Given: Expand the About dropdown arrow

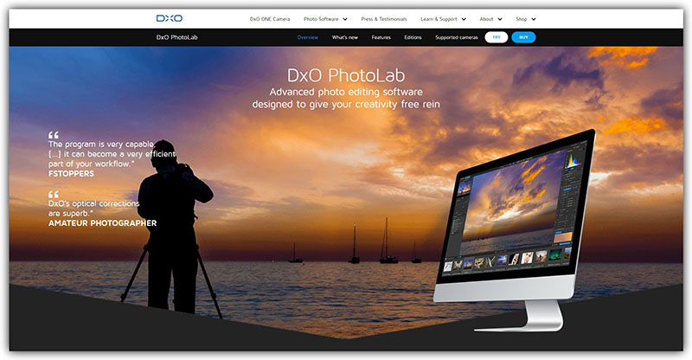Looking at the screenshot, I should click(500, 18).
